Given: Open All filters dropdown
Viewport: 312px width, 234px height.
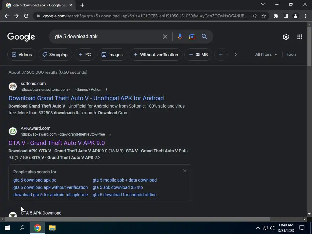Looking at the screenshot, I should 266,54.
